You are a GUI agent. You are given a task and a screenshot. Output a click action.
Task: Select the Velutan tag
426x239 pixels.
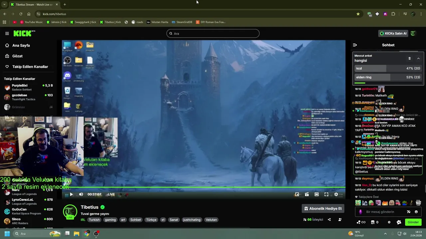211,220
